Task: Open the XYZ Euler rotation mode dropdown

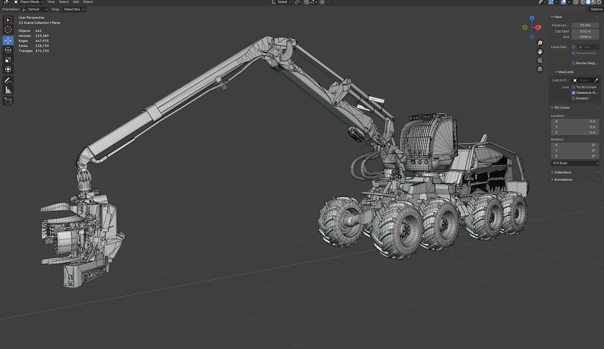Action: 575,163
